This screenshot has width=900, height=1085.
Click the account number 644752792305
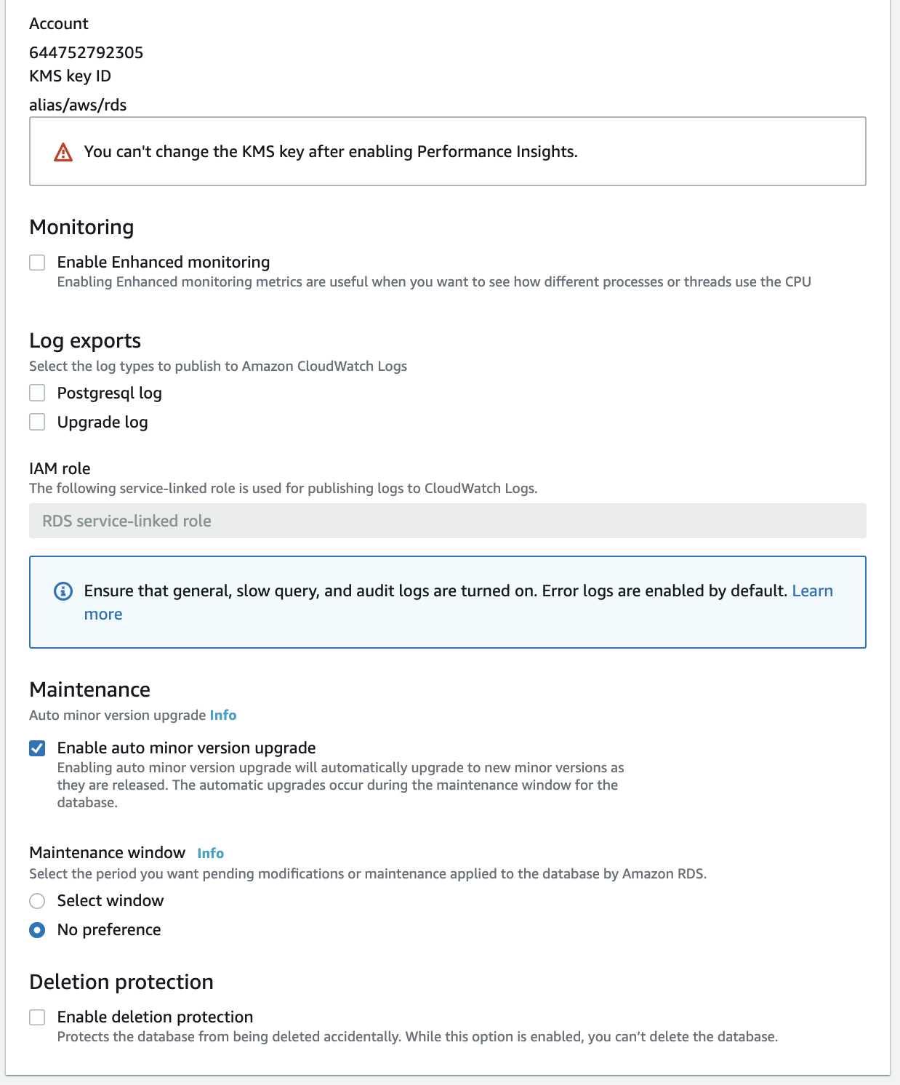tap(87, 52)
